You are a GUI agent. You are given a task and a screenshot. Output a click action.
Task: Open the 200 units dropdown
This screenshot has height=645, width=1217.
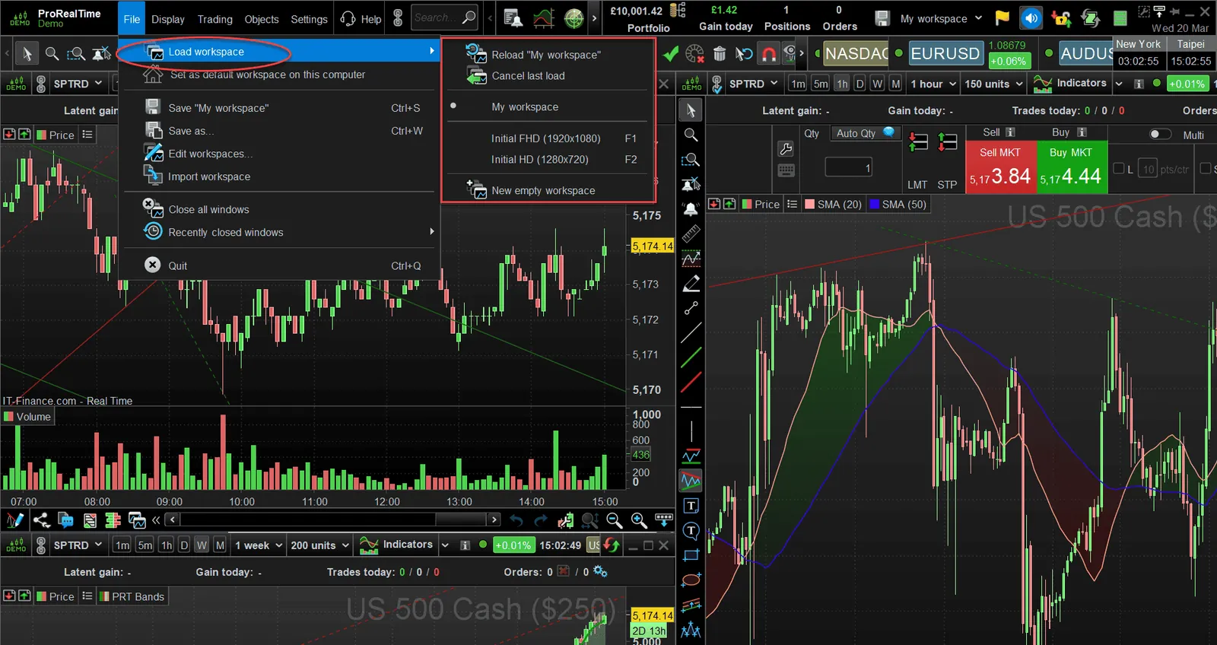coord(319,545)
